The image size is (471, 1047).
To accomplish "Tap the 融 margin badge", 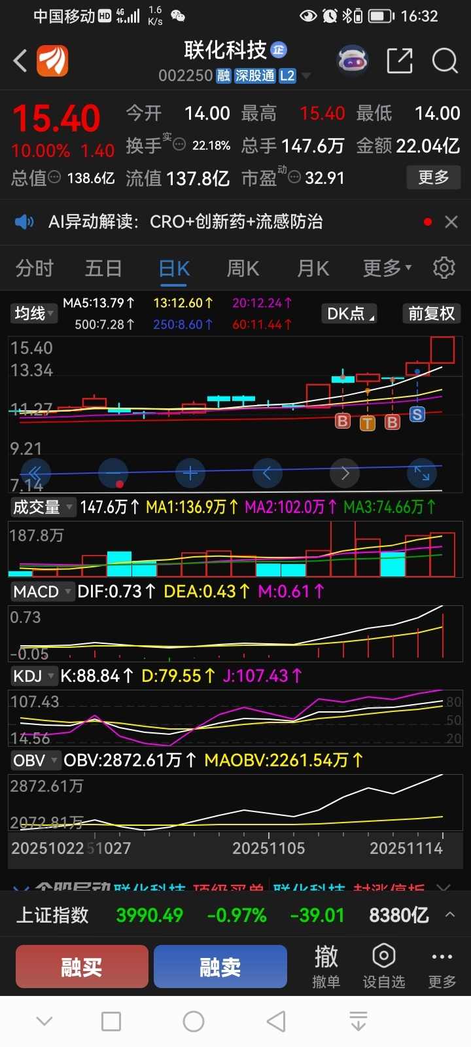I will point(224,75).
